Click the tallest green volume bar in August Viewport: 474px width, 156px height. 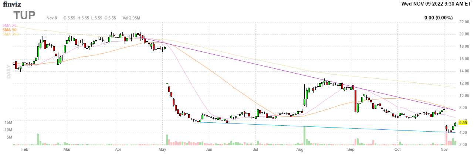pyautogui.click(x=305, y=135)
